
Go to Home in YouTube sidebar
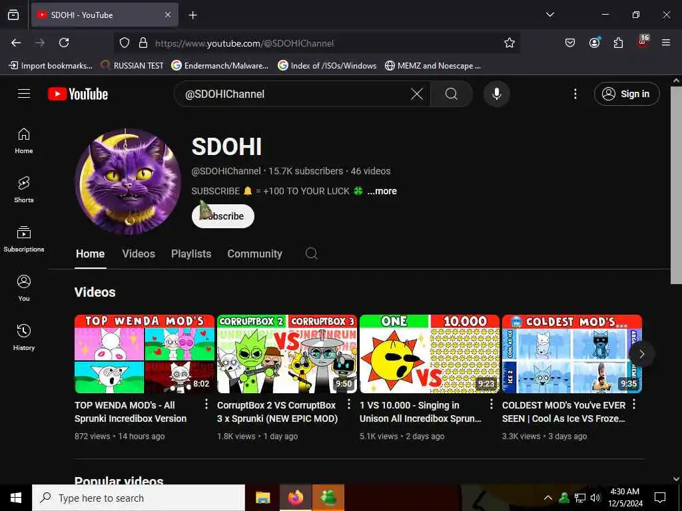coord(24,141)
